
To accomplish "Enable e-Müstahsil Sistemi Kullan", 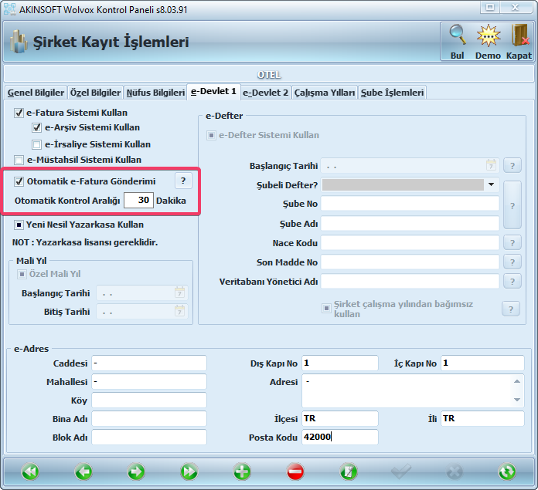I will (x=19, y=160).
